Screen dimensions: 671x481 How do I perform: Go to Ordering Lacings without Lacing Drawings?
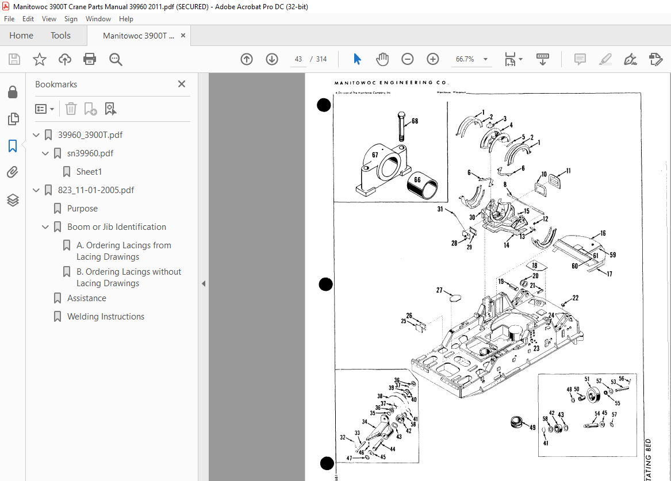tap(129, 278)
